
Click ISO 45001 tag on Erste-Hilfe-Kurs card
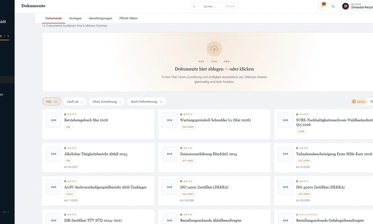click(304, 161)
